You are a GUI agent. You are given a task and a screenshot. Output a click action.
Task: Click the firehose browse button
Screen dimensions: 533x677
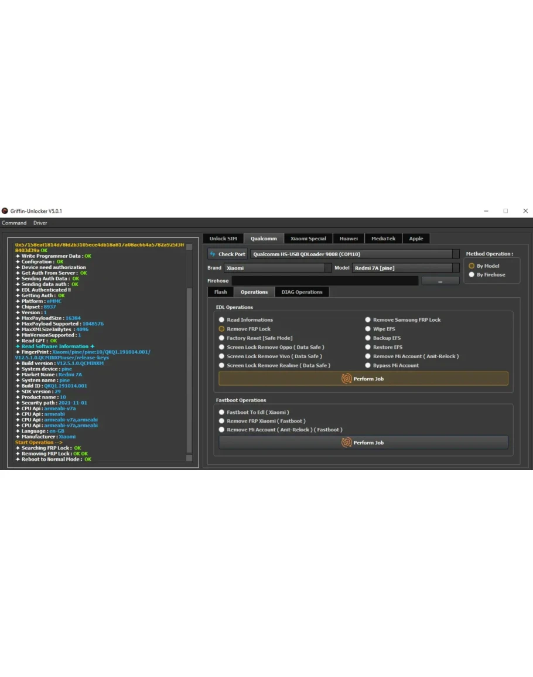[440, 281]
